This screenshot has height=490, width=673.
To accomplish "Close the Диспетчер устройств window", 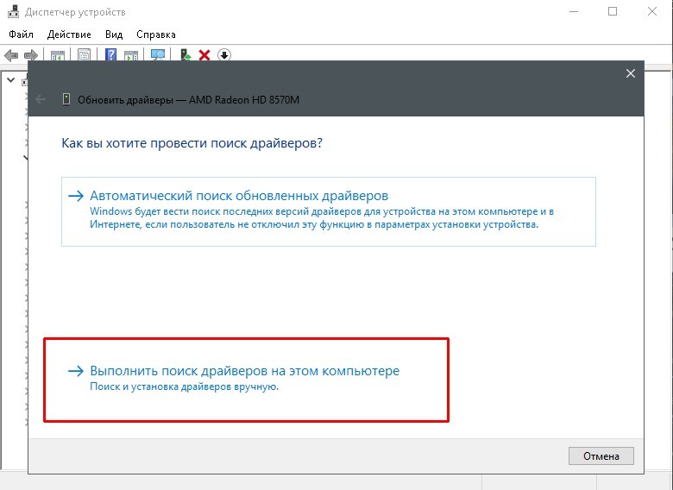I will (x=652, y=11).
